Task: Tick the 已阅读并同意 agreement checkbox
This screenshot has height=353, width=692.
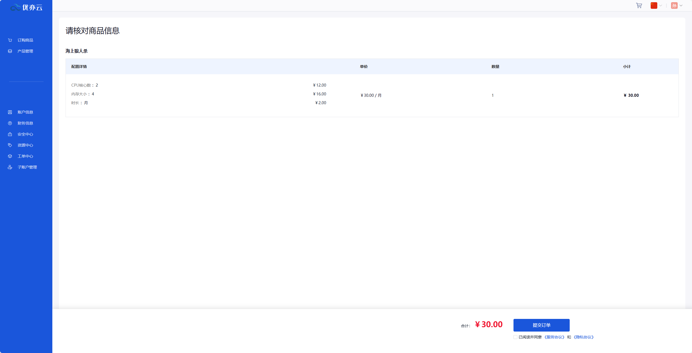Action: pos(515,337)
